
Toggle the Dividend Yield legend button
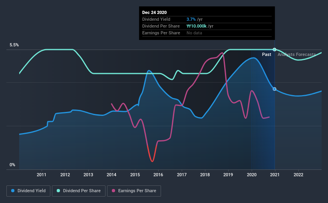tap(28, 191)
